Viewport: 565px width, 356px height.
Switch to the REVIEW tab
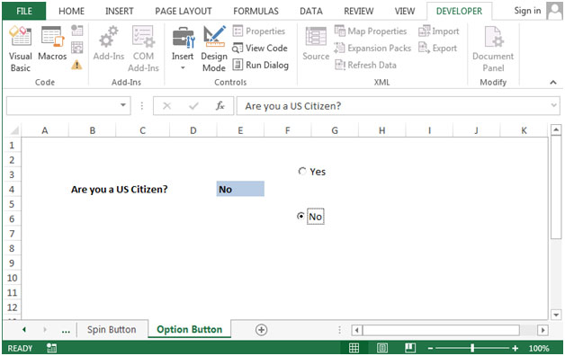click(x=359, y=11)
